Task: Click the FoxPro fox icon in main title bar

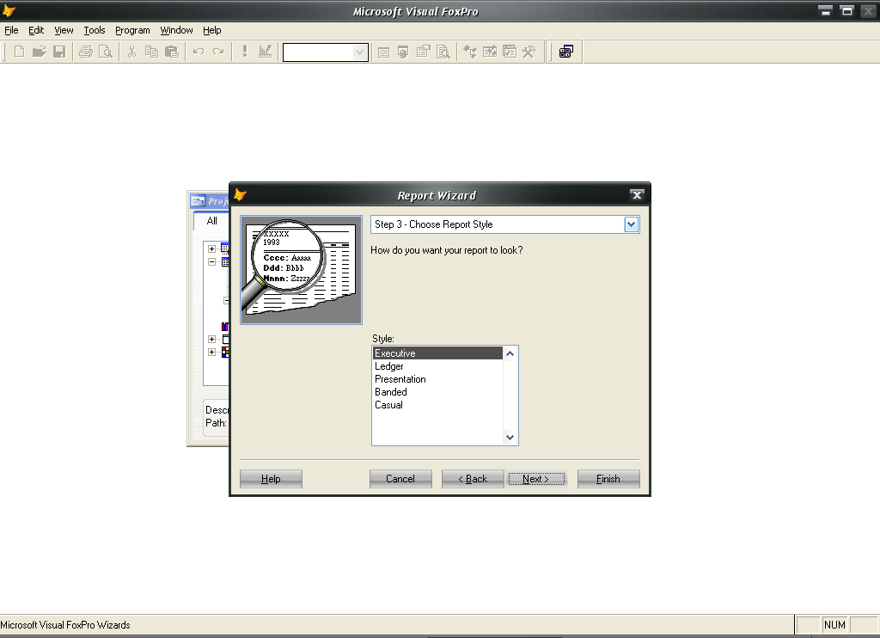Action: pyautogui.click(x=9, y=10)
